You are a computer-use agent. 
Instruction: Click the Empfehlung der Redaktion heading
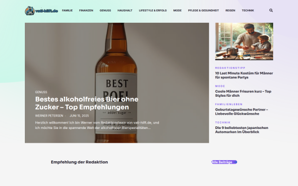pos(79,162)
